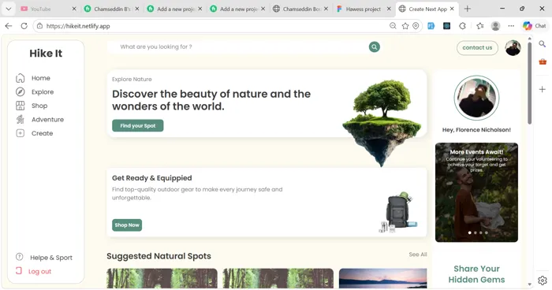This screenshot has height=290, width=552.
Task: Select first carousel dot on events card
Action: click(470, 232)
